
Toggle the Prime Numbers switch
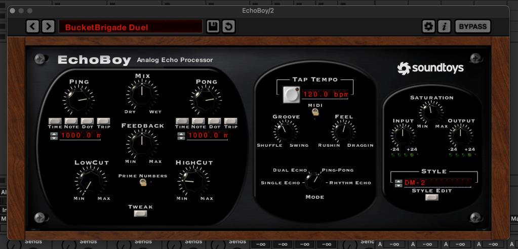coord(143,183)
